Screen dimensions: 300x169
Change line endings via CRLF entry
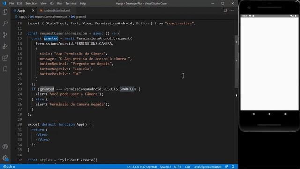(187, 167)
